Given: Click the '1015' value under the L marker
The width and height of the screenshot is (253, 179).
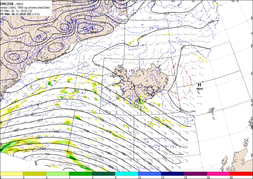Looking at the screenshot, I should (93, 32).
